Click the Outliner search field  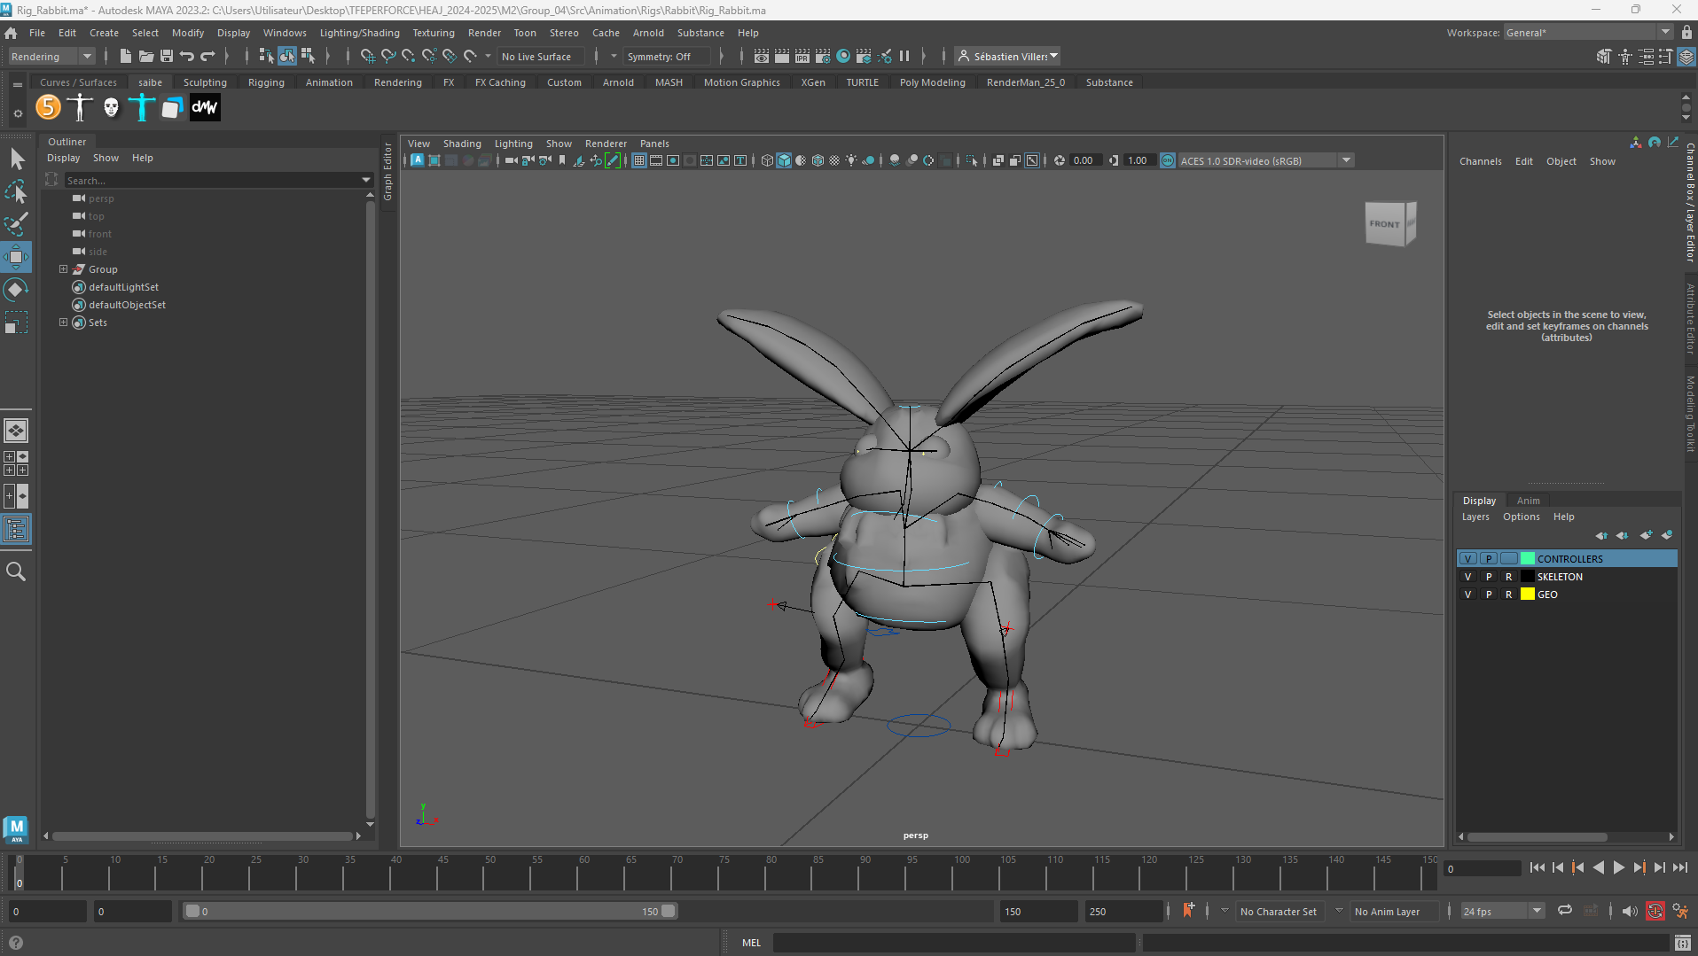211,180
